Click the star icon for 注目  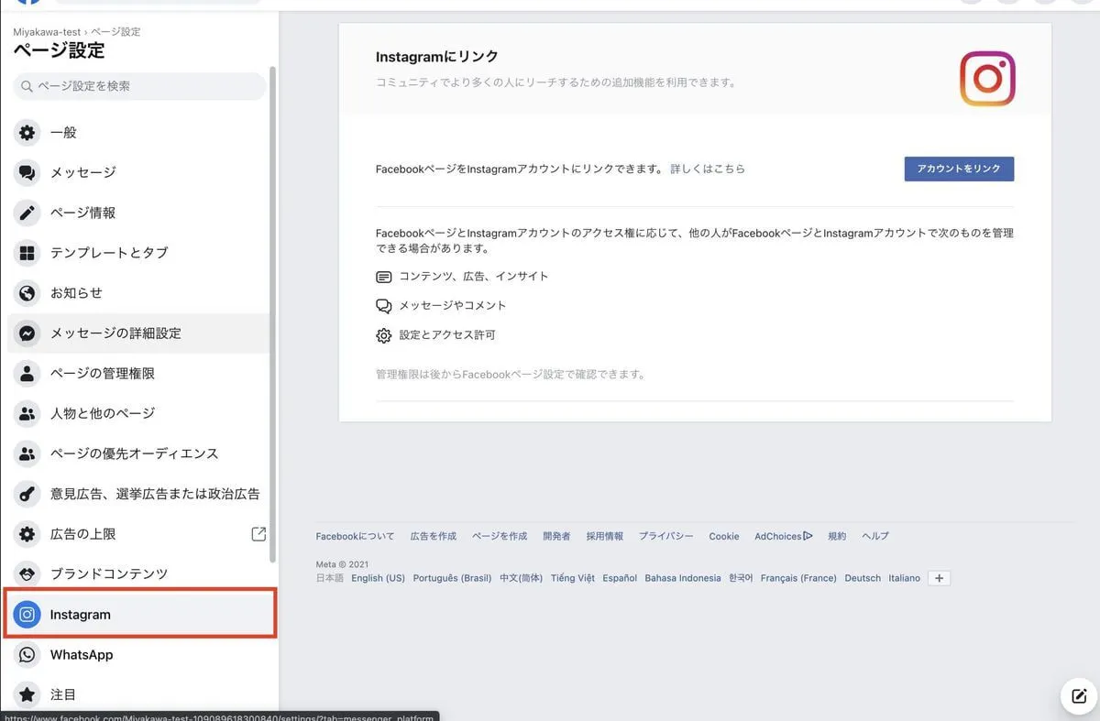tap(27, 694)
